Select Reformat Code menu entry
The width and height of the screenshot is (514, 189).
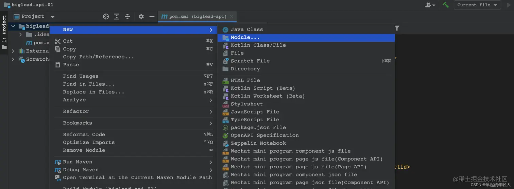[133, 134]
